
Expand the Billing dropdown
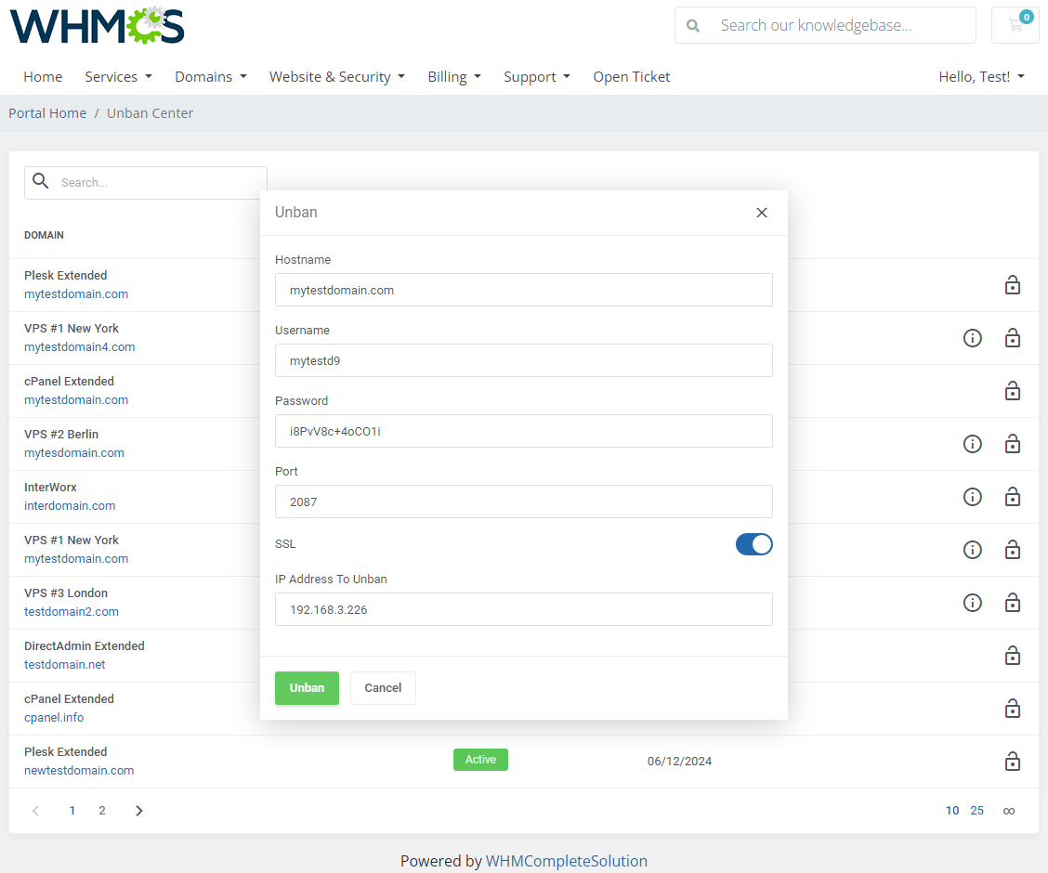coord(454,76)
